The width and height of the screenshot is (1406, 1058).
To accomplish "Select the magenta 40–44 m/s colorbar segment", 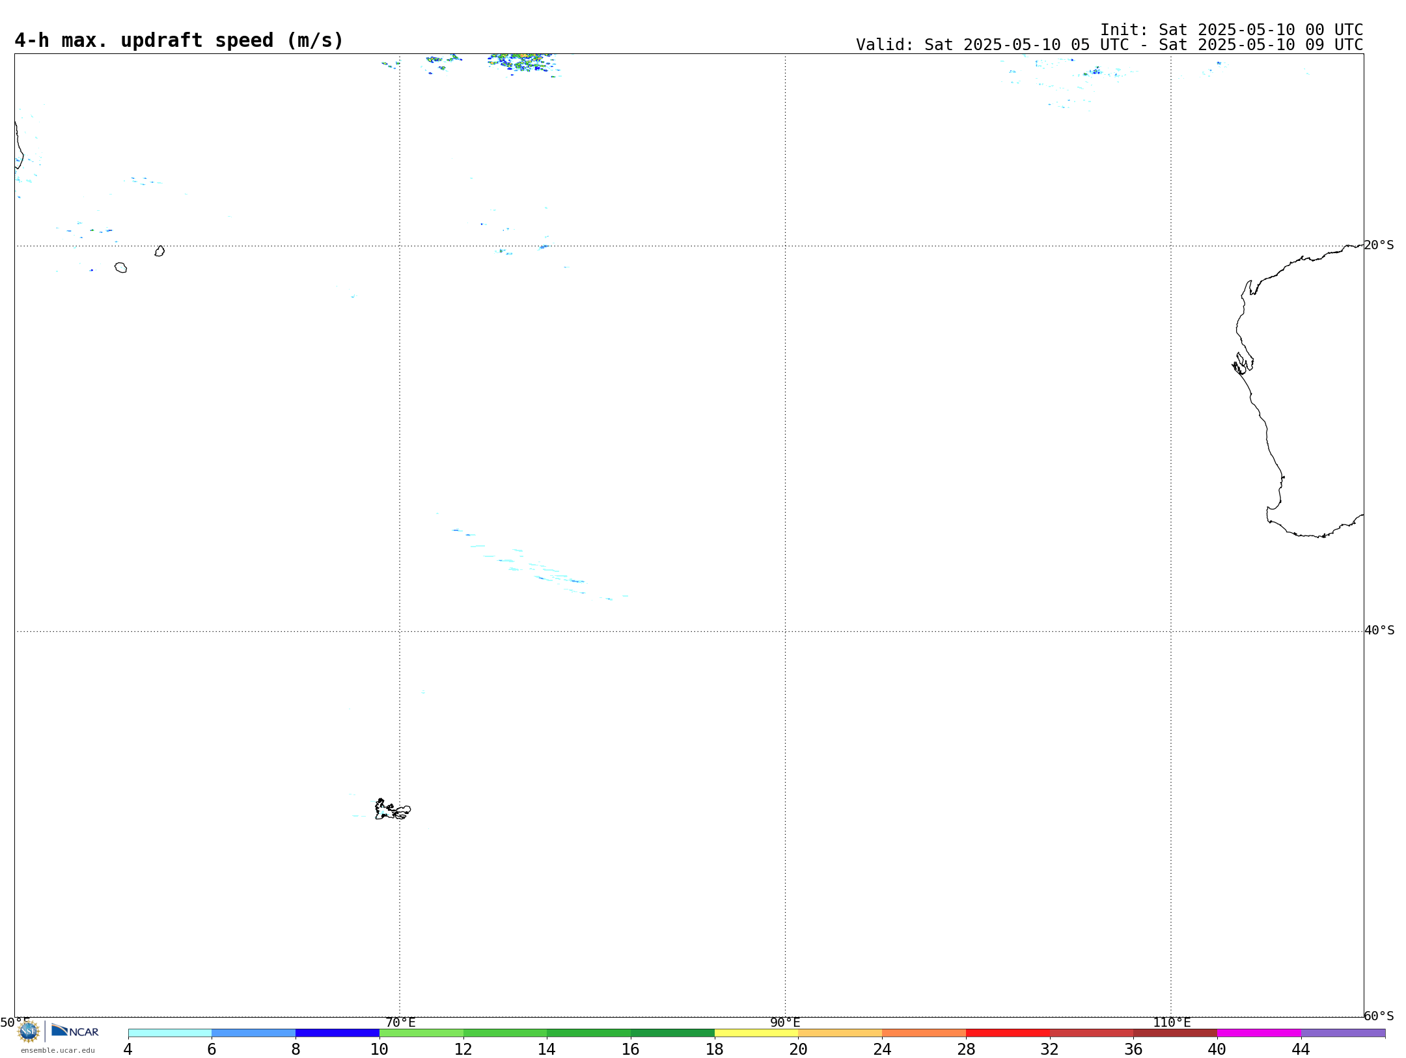I will click(x=1259, y=1033).
